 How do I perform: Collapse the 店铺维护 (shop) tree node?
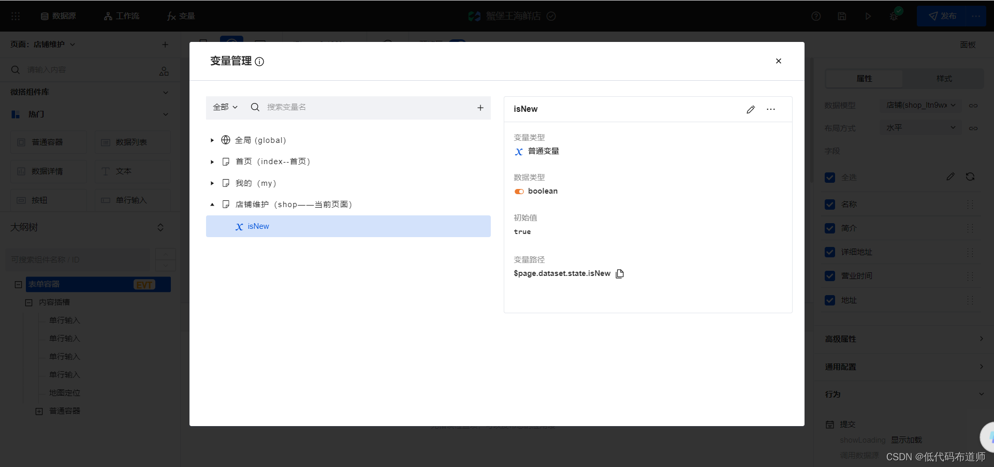(x=212, y=205)
